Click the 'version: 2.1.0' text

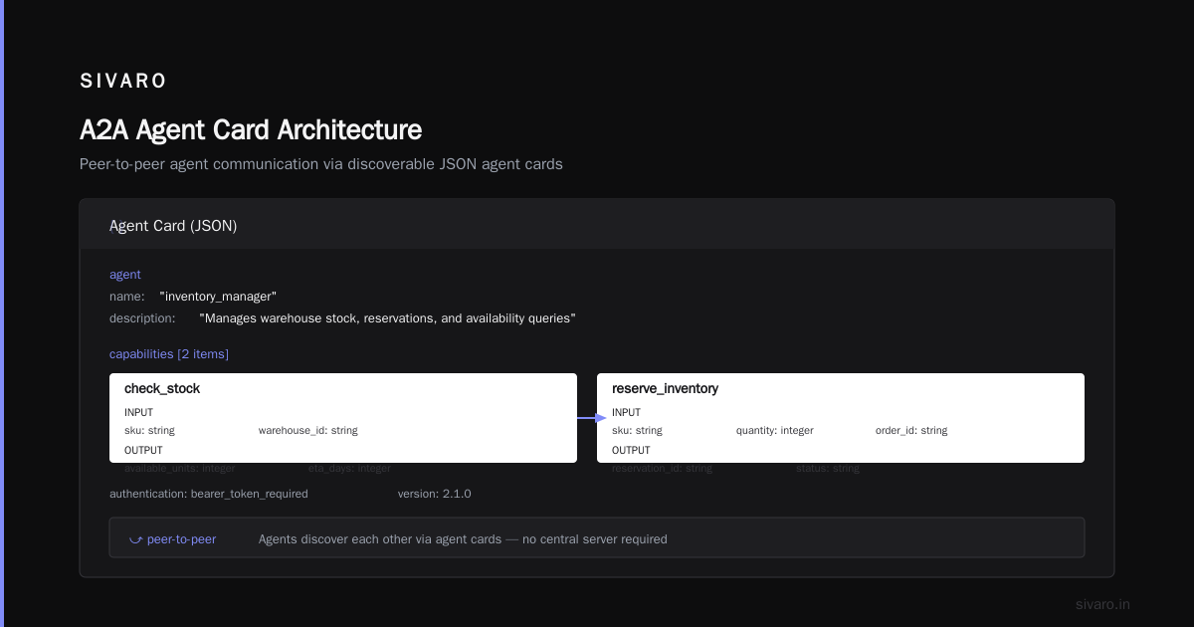pos(435,494)
